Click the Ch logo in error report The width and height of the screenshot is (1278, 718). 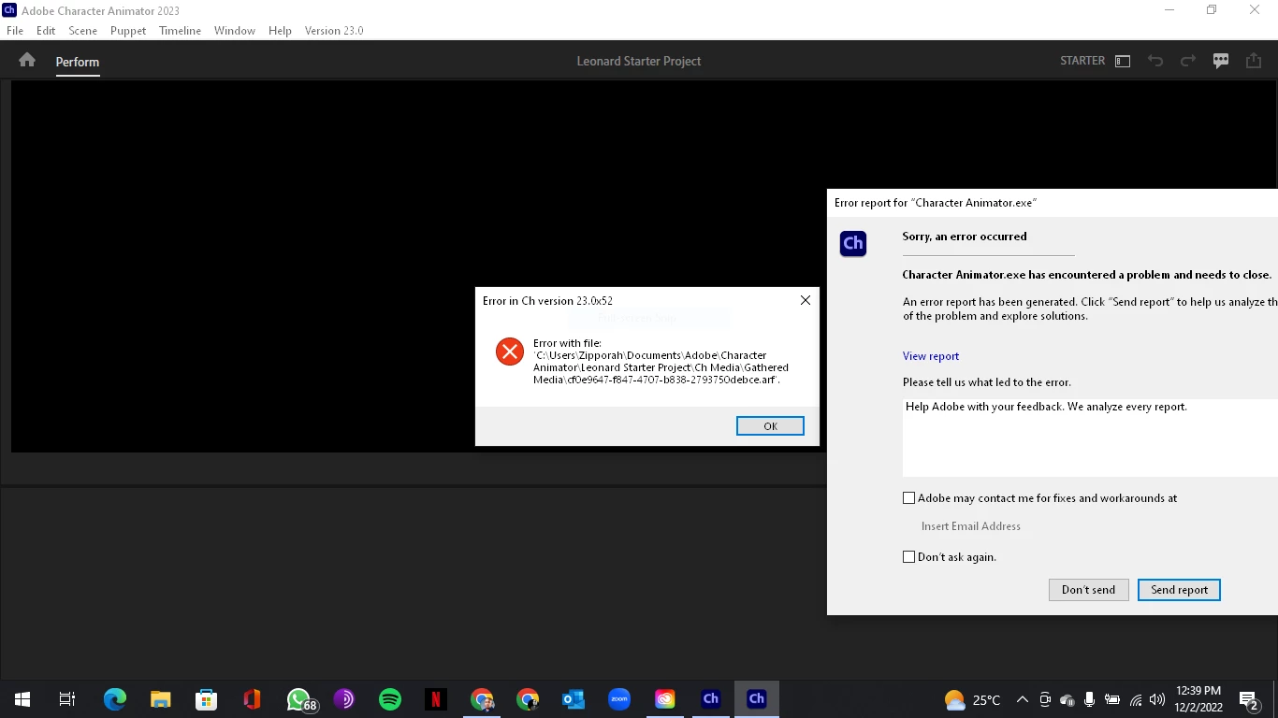(x=853, y=243)
